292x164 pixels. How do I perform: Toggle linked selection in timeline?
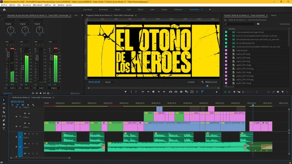(x=23, y=105)
